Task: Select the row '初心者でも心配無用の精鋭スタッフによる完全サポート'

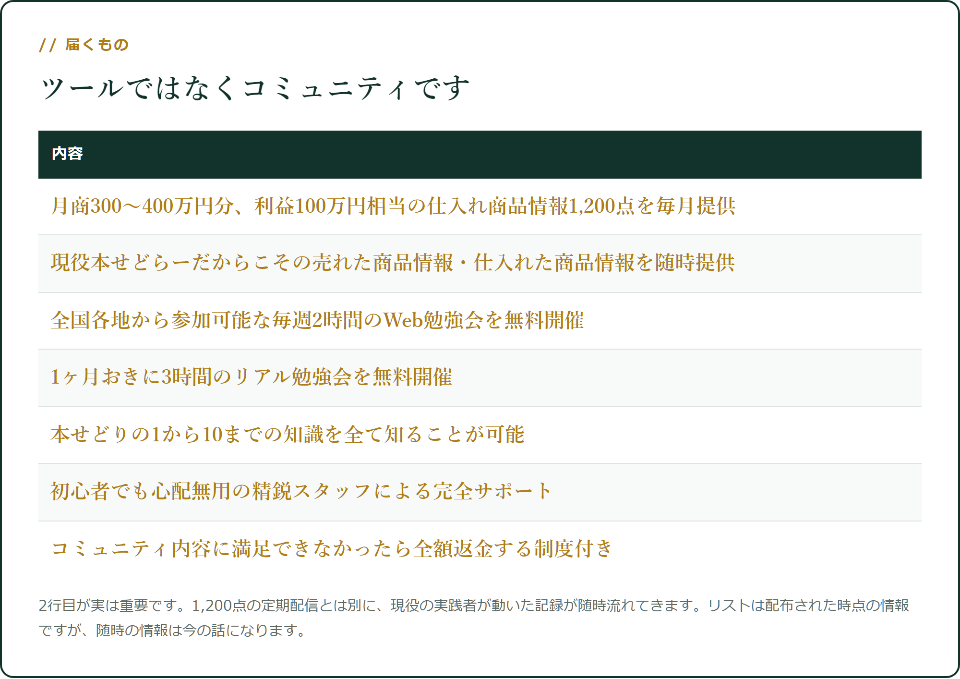Action: tap(480, 492)
